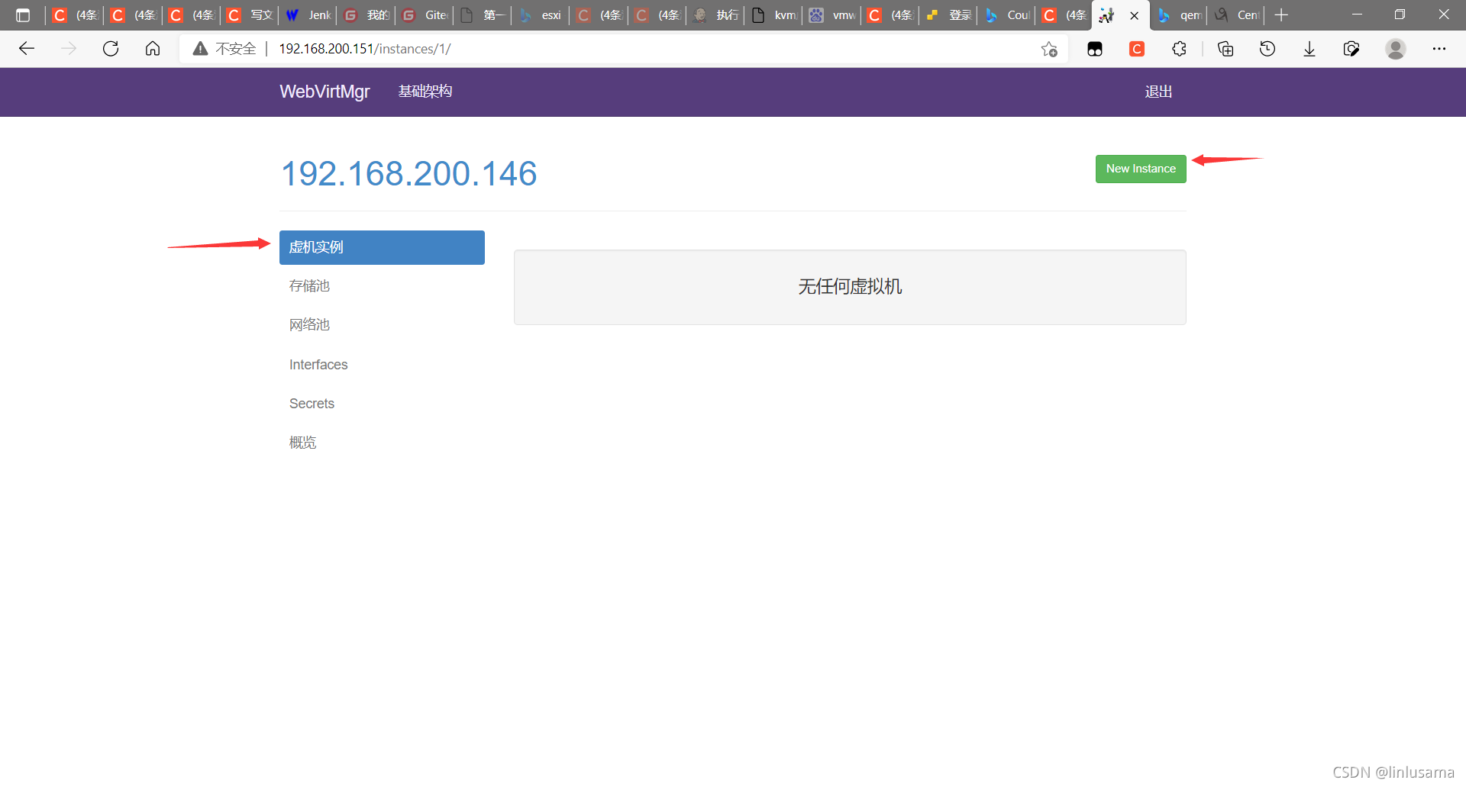Select 虚机实例 in the sidebar
This screenshot has width=1466, height=786.
tap(382, 247)
